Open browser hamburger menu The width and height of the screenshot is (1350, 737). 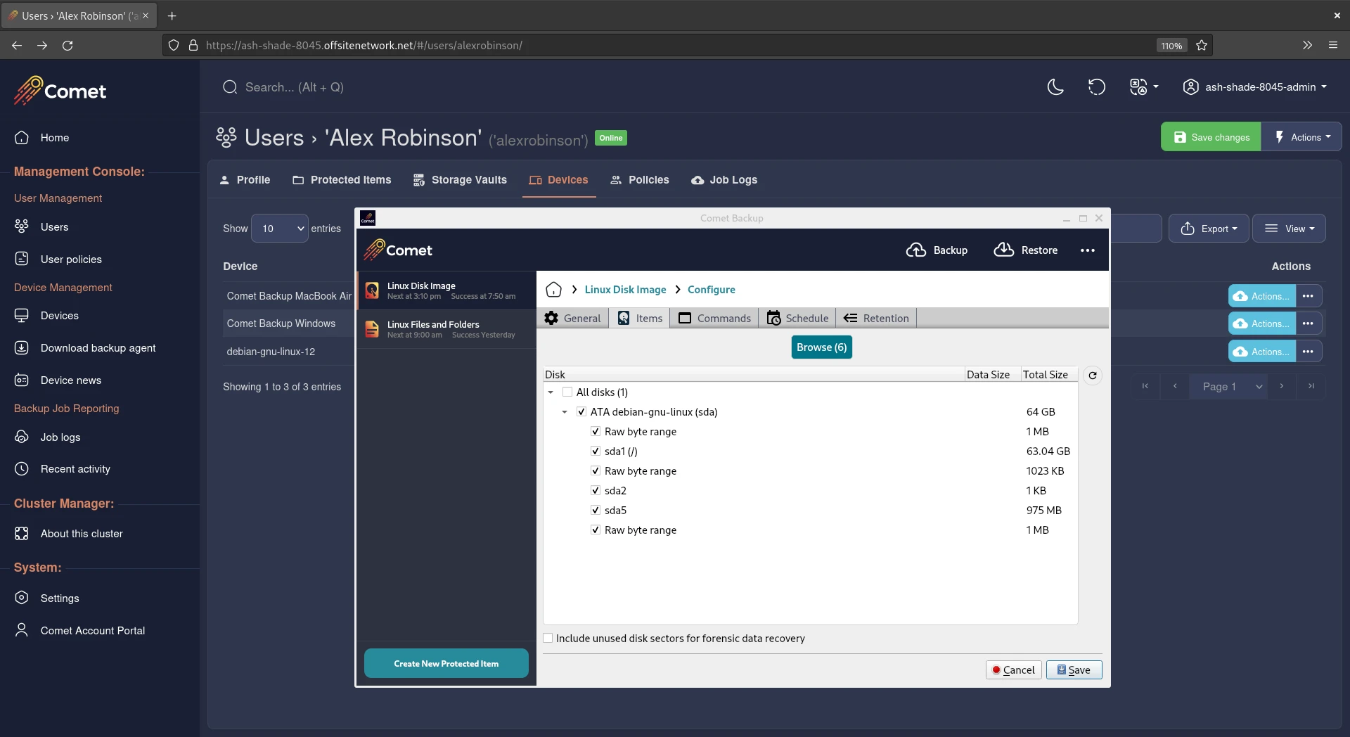(x=1332, y=45)
